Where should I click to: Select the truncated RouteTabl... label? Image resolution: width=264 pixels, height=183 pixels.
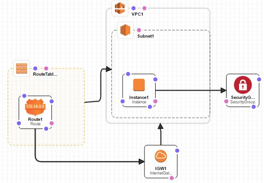point(45,74)
